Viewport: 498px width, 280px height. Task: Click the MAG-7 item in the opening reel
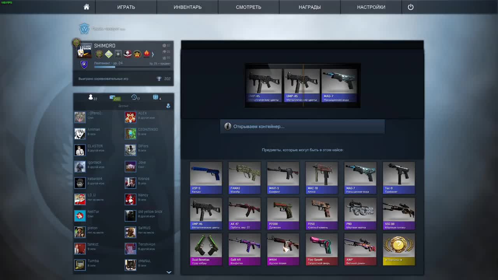pyautogui.click(x=339, y=86)
